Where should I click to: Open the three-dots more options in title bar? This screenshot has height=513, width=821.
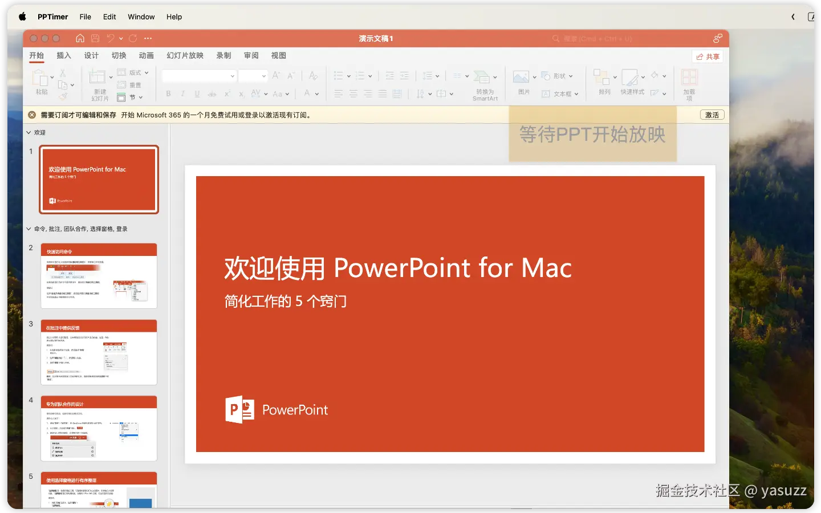(148, 38)
